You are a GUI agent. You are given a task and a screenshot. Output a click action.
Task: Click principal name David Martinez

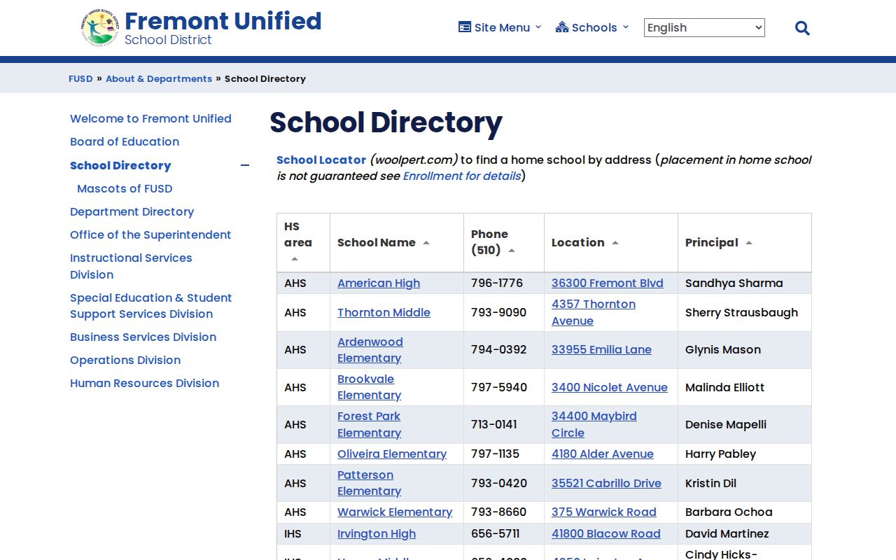click(x=727, y=533)
